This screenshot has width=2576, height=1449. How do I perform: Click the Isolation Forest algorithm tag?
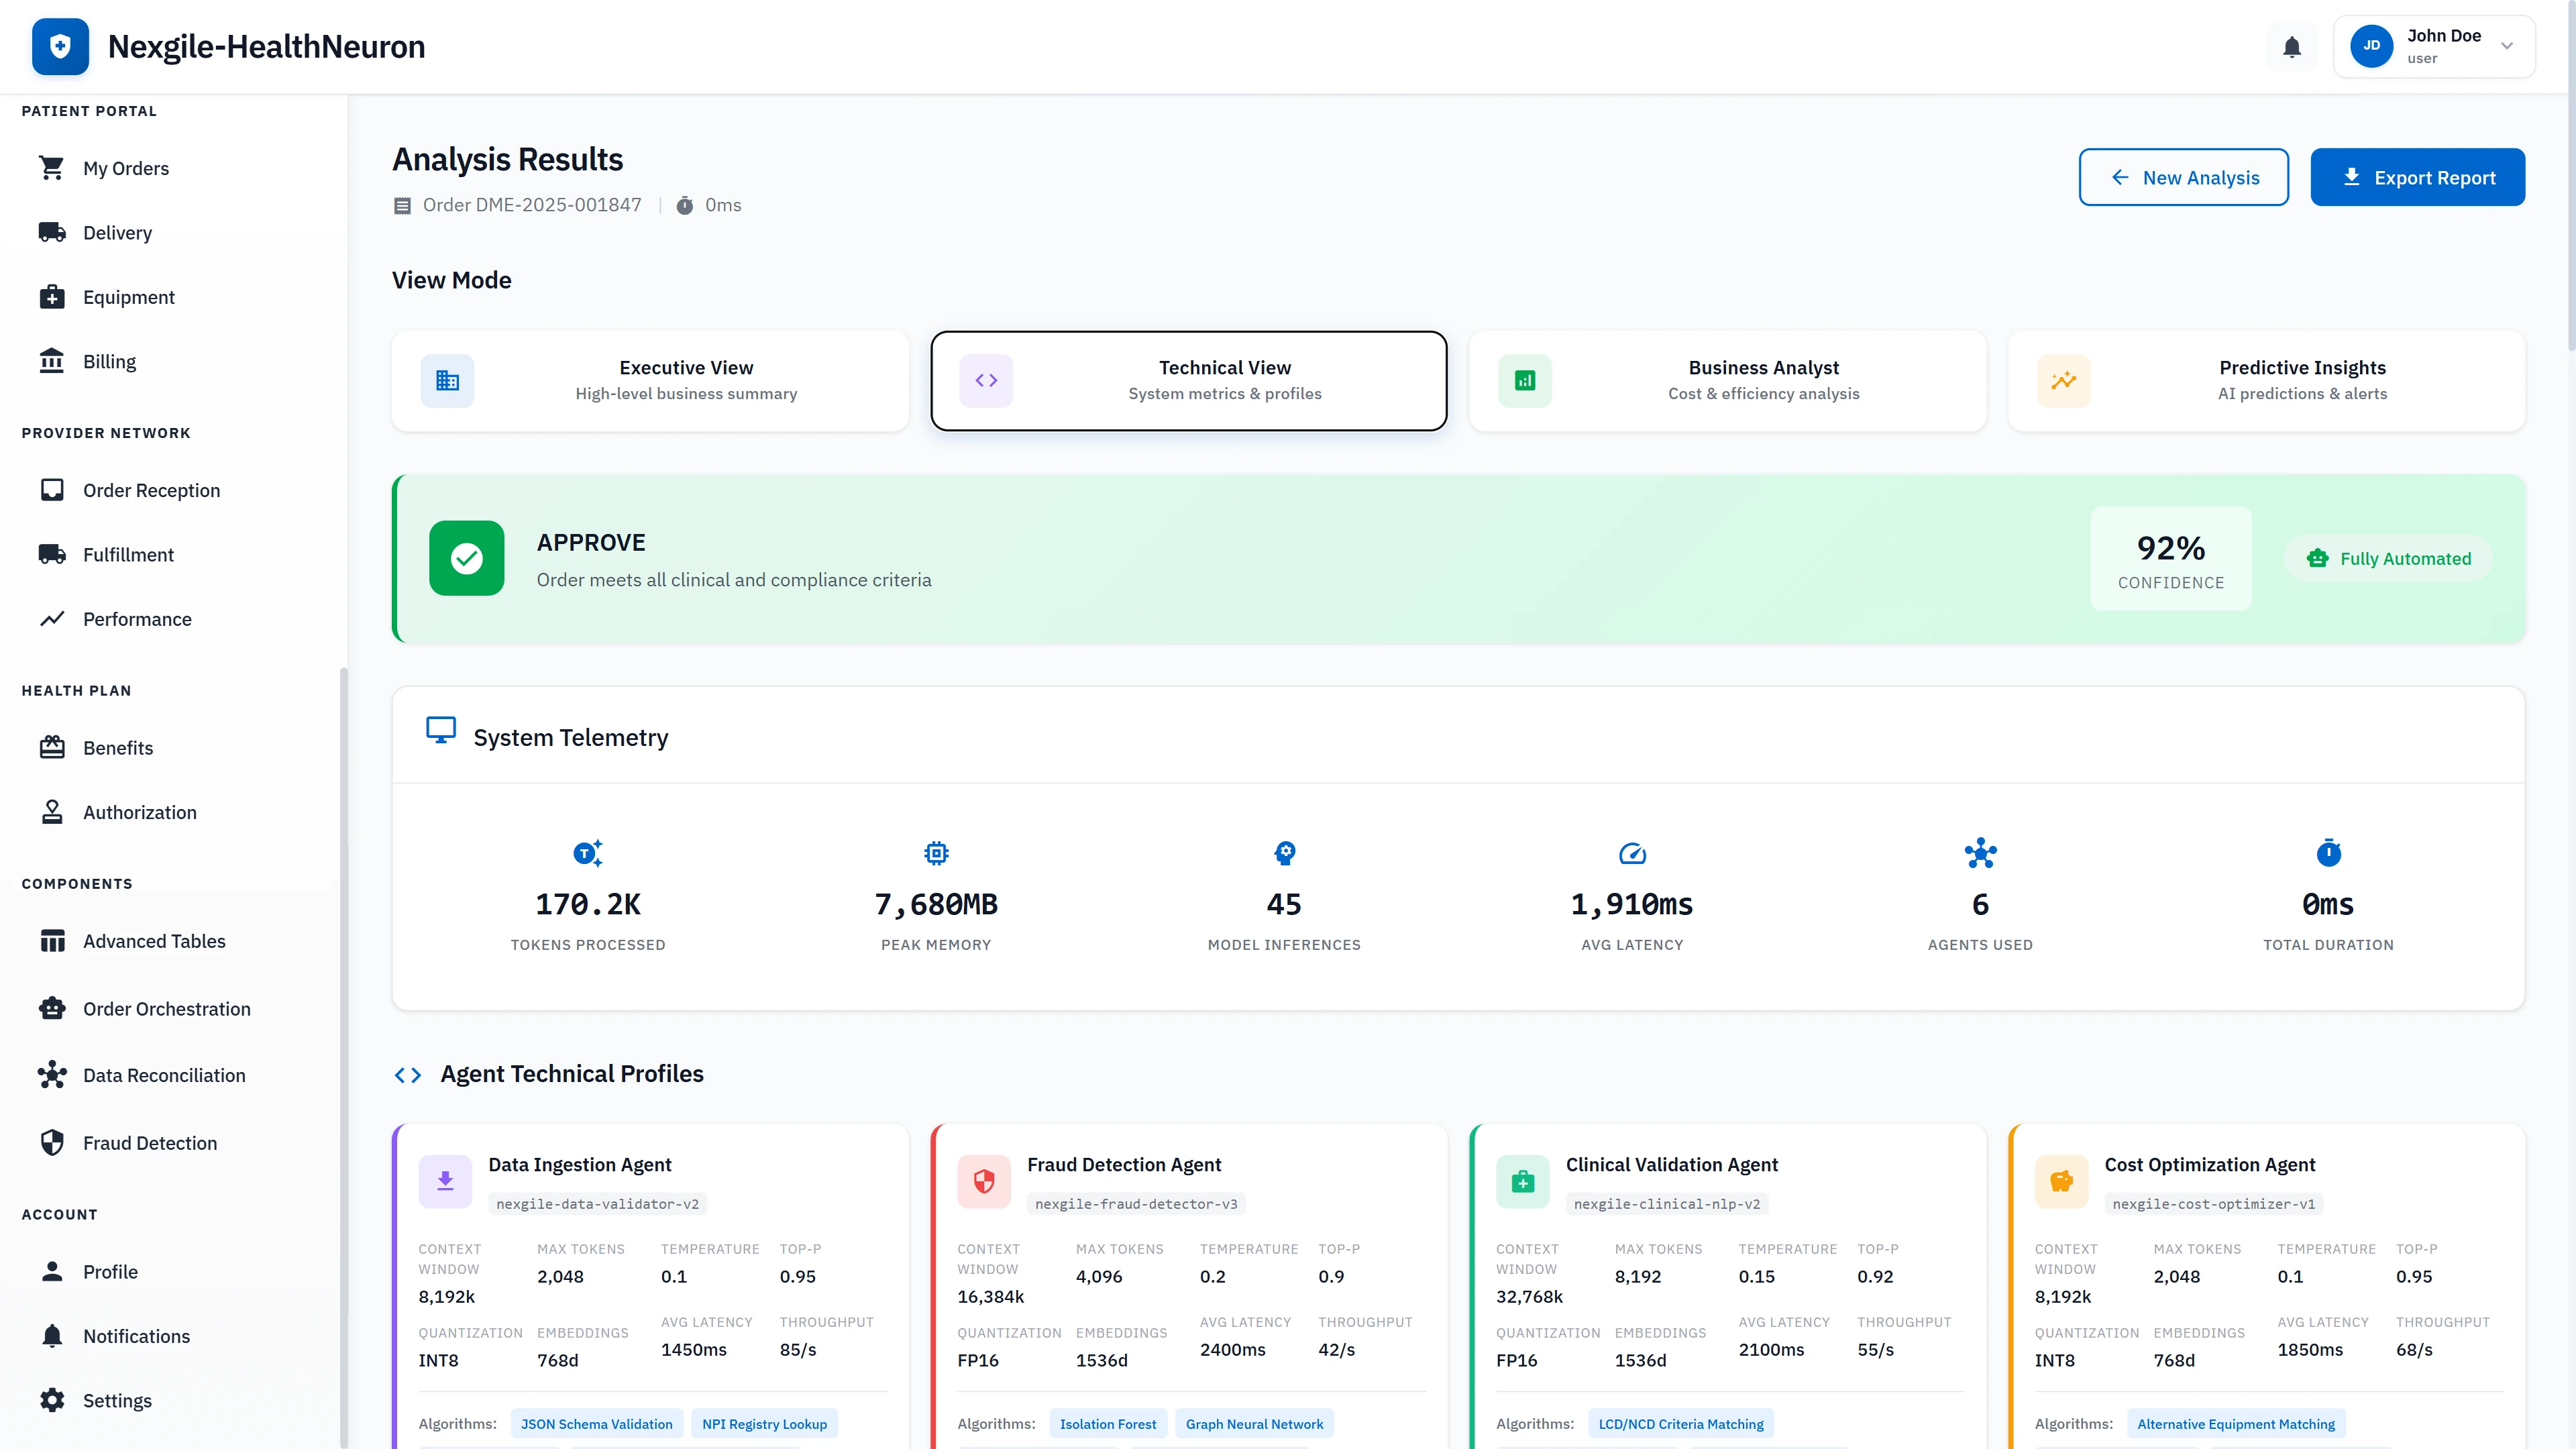pyautogui.click(x=1108, y=1423)
